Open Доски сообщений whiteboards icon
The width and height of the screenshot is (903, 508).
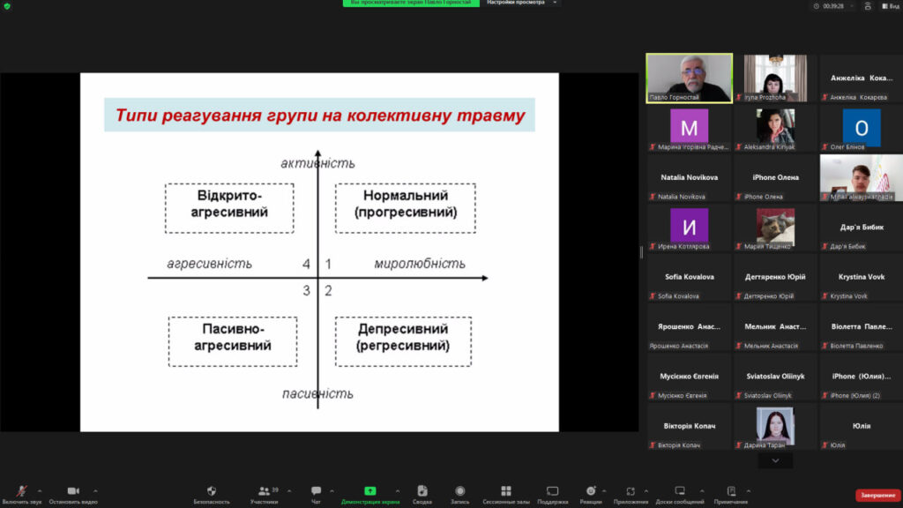coord(680,491)
